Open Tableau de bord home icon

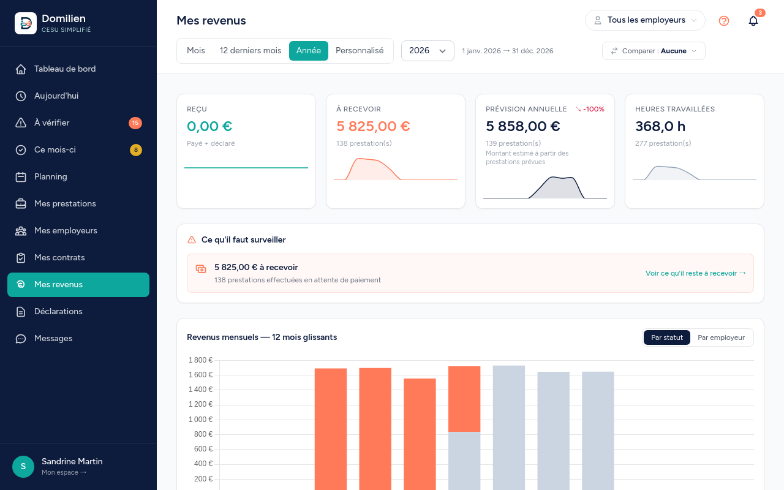click(21, 69)
